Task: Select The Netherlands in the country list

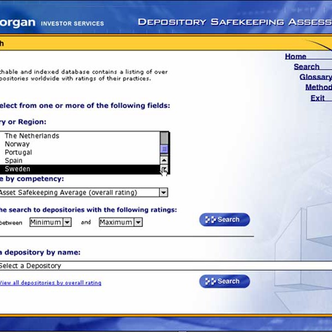Action: (x=32, y=136)
